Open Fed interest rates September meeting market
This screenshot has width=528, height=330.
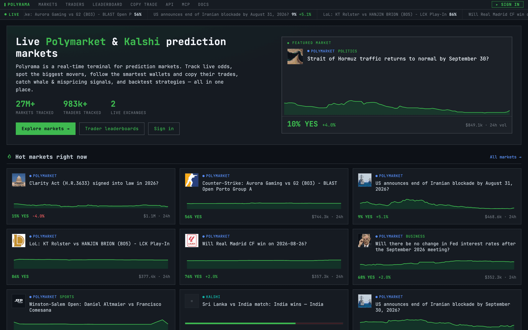coord(445,247)
